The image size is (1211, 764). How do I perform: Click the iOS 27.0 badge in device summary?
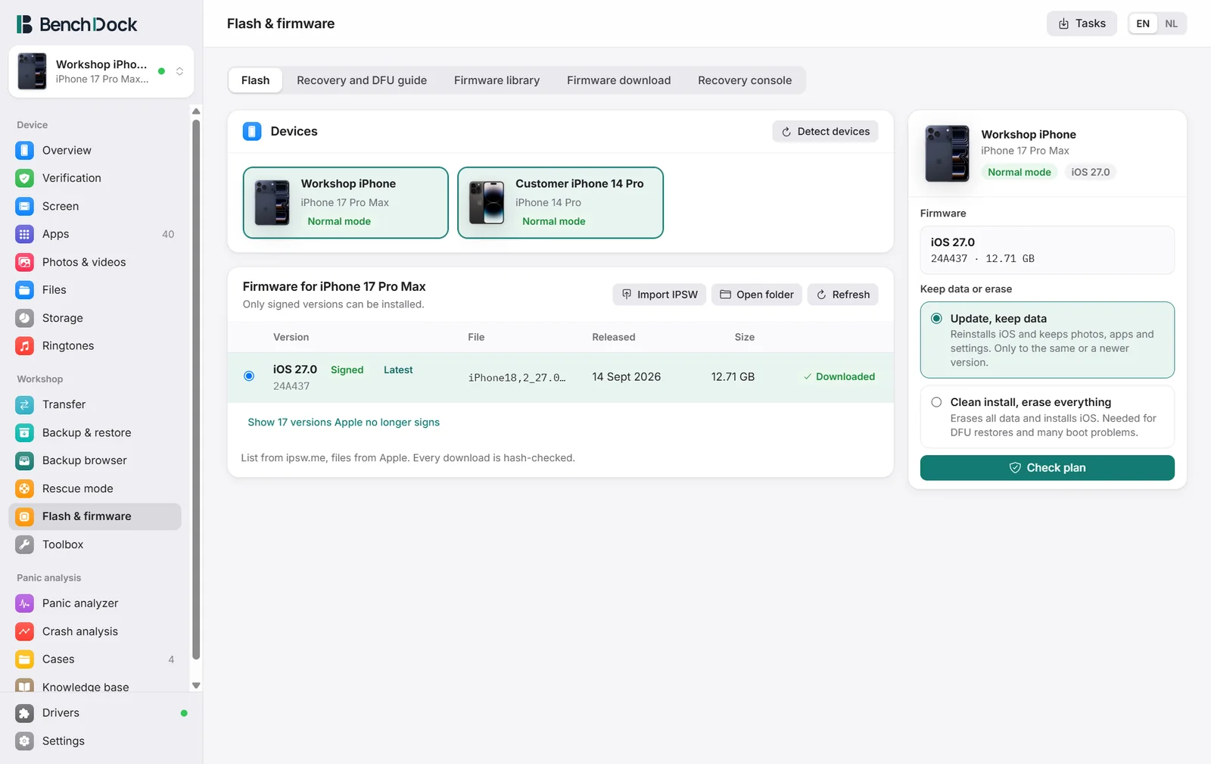[1090, 172]
